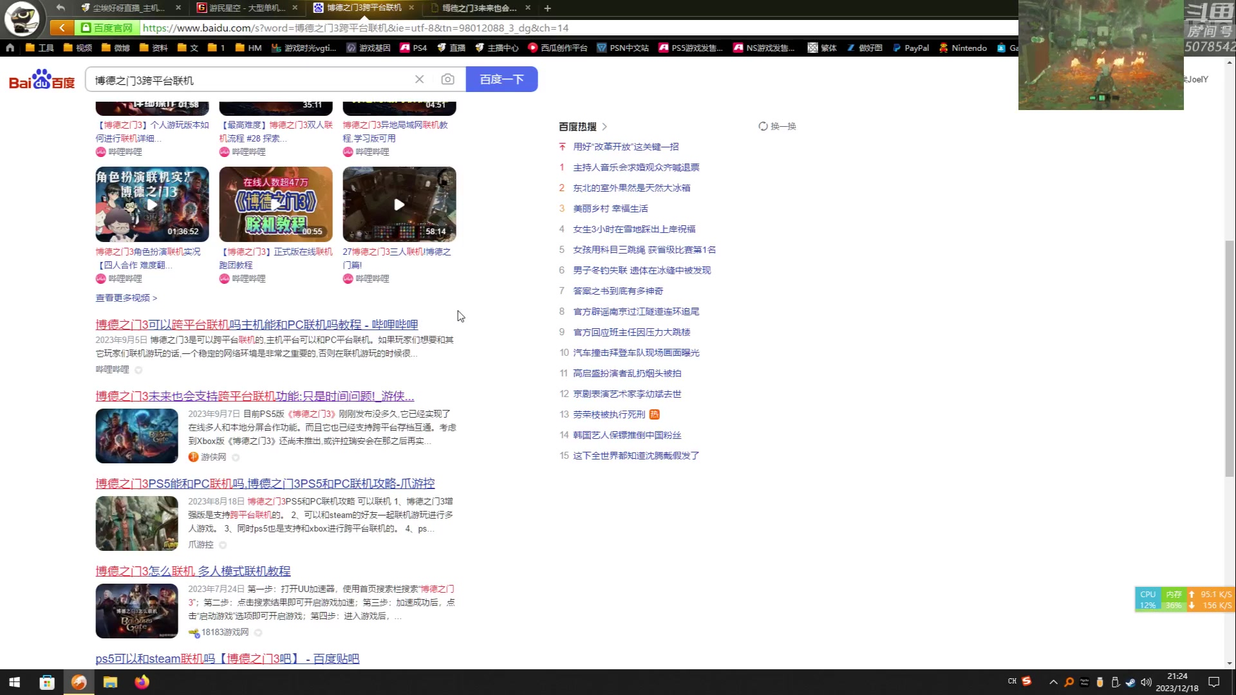The image size is (1236, 695).
Task: Click 查看更多视频 link
Action: coord(126,297)
